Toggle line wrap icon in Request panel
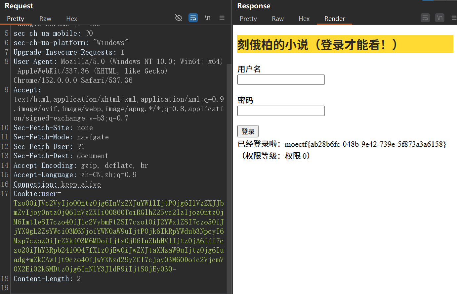This screenshot has width=457, height=294. click(x=193, y=18)
